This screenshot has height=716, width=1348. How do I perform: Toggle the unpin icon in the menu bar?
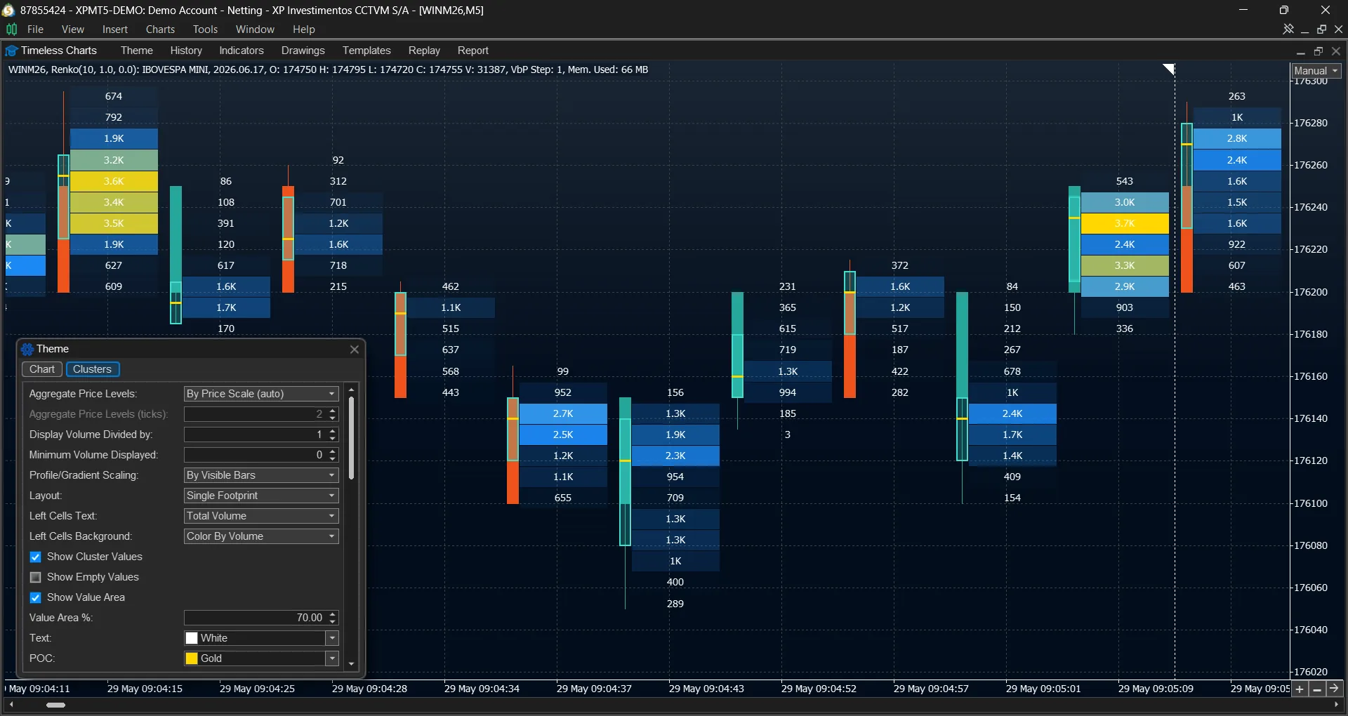coord(1288,29)
